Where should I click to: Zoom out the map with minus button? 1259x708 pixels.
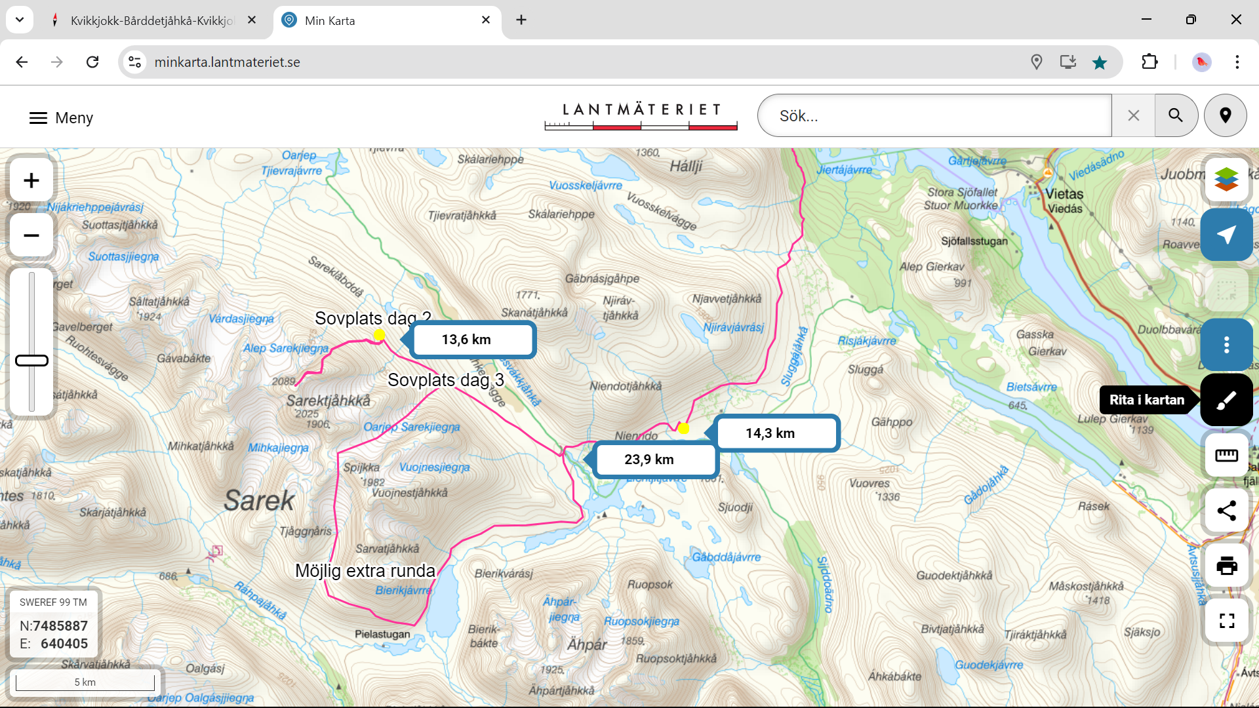31,235
